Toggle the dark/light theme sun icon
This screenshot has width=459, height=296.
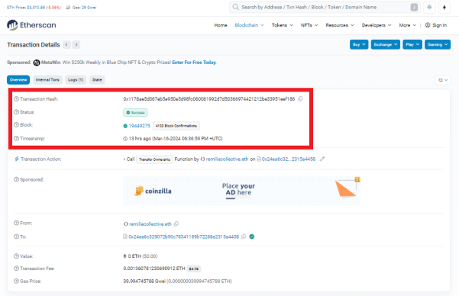429,8
